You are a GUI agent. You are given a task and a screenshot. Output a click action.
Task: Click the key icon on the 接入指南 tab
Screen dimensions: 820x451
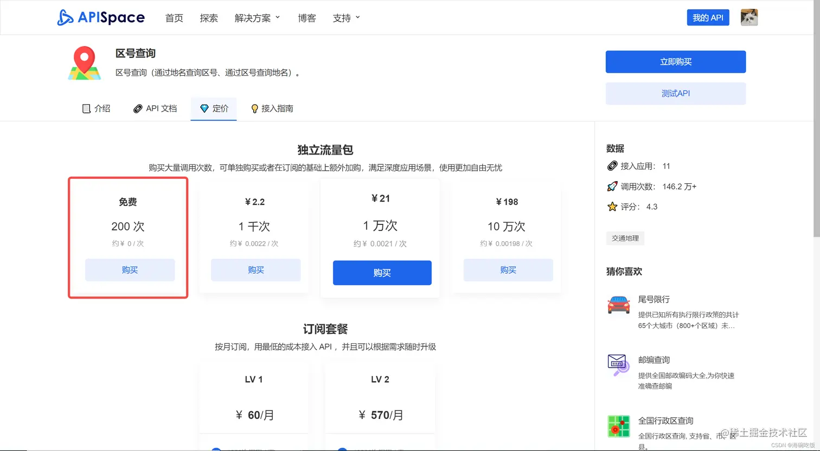[x=254, y=108]
